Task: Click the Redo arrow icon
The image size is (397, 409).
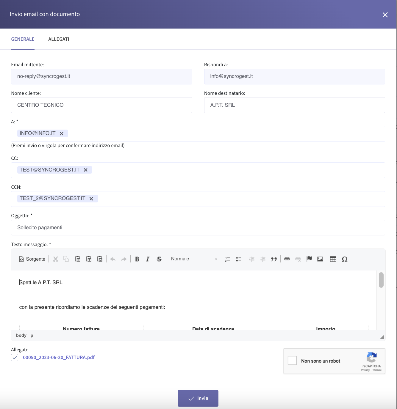Action: tap(124, 259)
